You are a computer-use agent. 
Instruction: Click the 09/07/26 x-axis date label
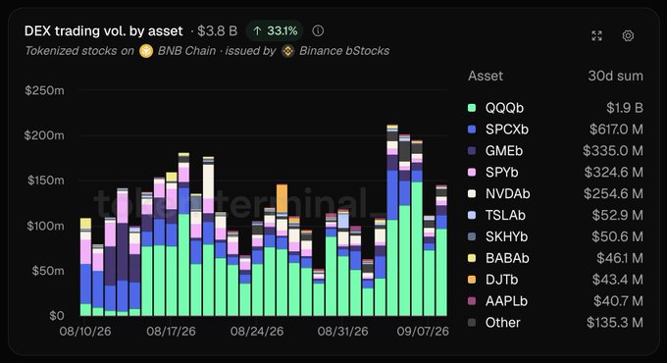423,331
